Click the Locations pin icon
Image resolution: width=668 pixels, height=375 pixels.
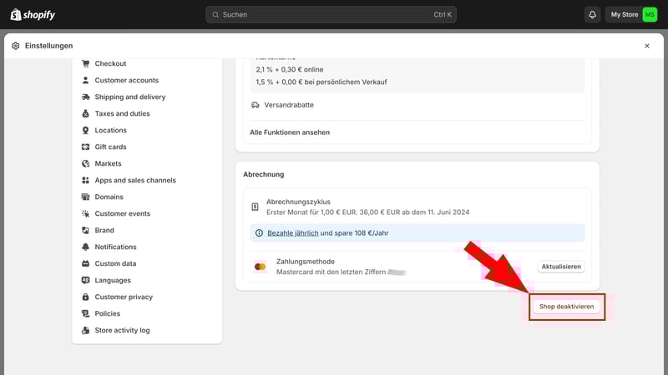click(x=86, y=130)
